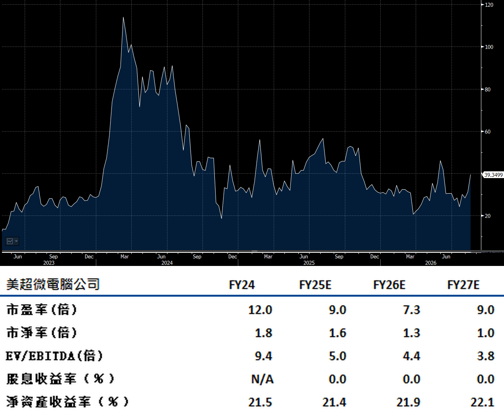Click the 2024 year label on the x-axis
This screenshot has height=417, width=504.
[167, 263]
